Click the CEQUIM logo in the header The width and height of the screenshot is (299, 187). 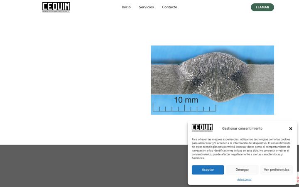tap(56, 7)
